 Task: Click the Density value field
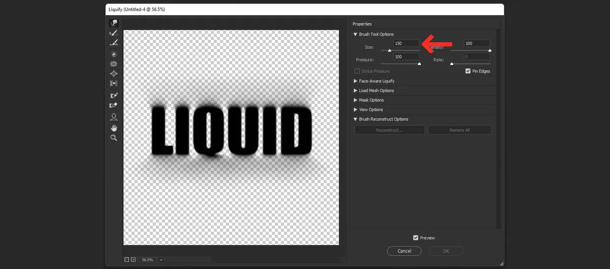(477, 44)
